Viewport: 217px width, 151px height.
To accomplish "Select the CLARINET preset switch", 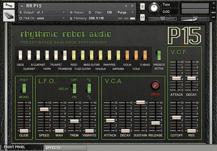I will 29,55.
